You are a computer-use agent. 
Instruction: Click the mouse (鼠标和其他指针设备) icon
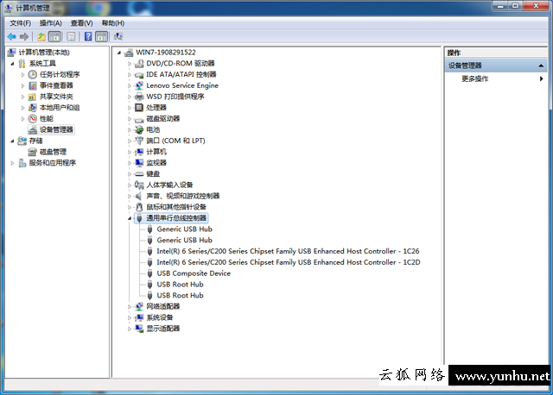click(140, 207)
